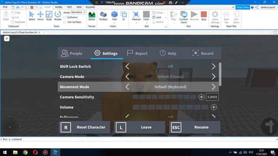This screenshot has width=278, height=156.
Task: Open the Material picker
Action: [x=136, y=17]
